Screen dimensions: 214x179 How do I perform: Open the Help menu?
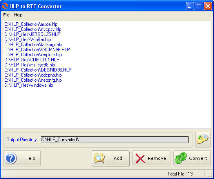click(x=18, y=15)
